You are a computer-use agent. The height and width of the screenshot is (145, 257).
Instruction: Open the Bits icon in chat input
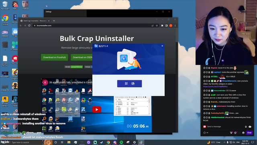point(246,126)
